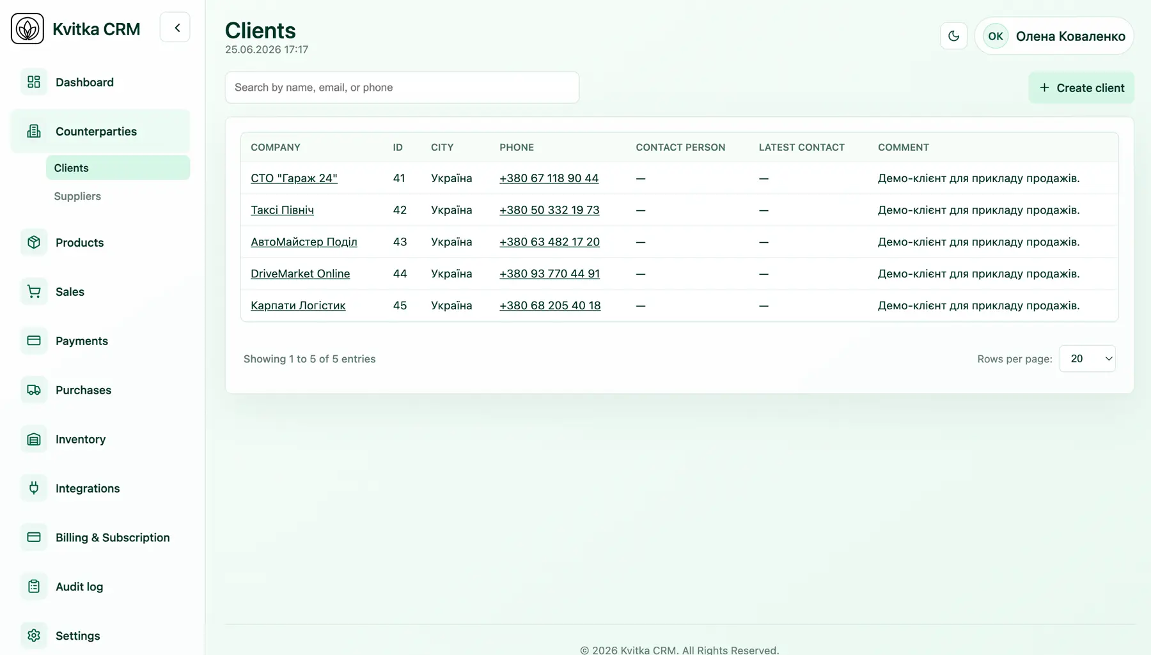Click phone number +380 93 770 44 91
The image size is (1151, 655).
550,274
